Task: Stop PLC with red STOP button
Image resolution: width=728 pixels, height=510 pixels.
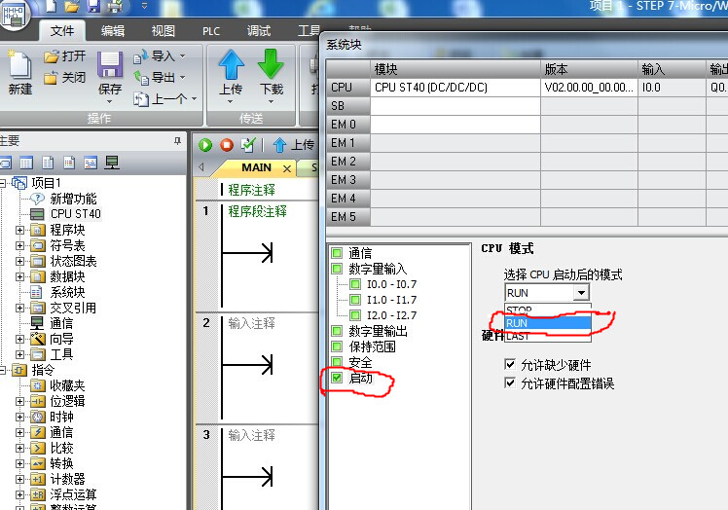Action: tap(227, 145)
